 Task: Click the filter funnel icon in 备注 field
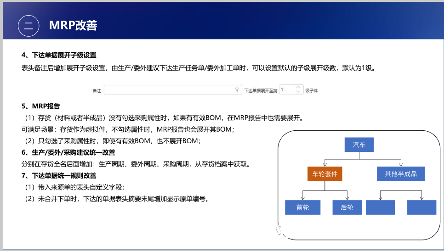237,90
